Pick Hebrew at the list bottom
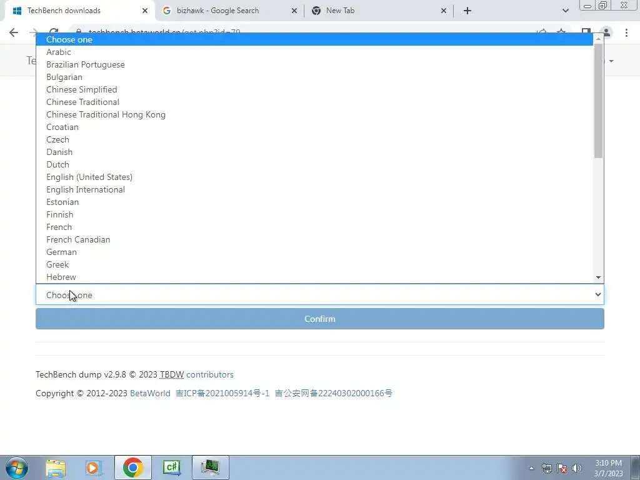This screenshot has height=480, width=640. tap(314, 277)
